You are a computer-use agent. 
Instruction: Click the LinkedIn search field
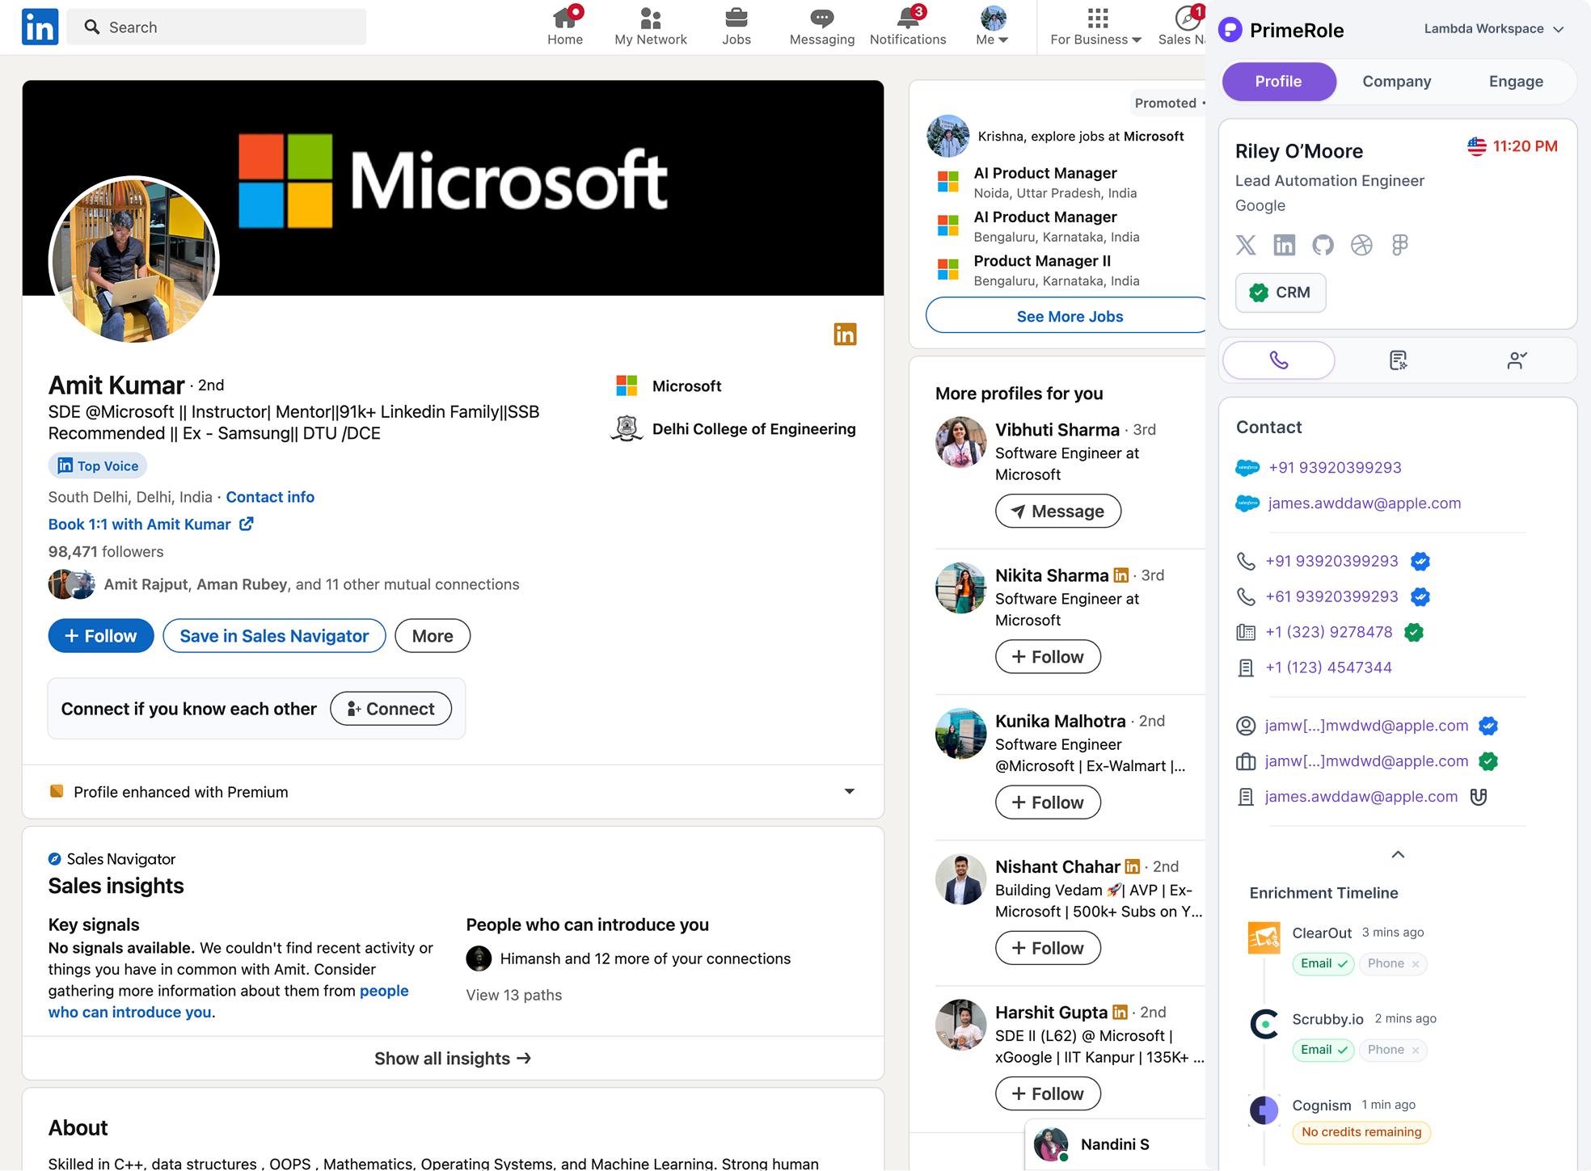[x=217, y=27]
